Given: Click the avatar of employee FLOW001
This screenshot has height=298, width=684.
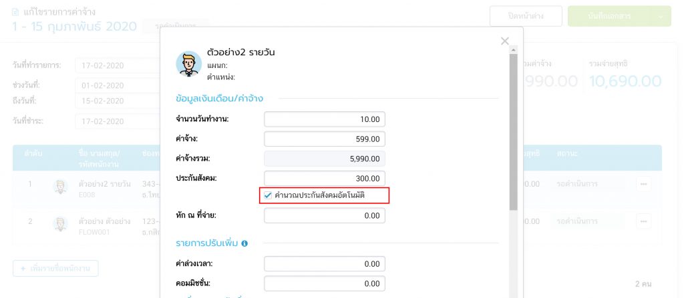Looking at the screenshot, I should point(60,224).
